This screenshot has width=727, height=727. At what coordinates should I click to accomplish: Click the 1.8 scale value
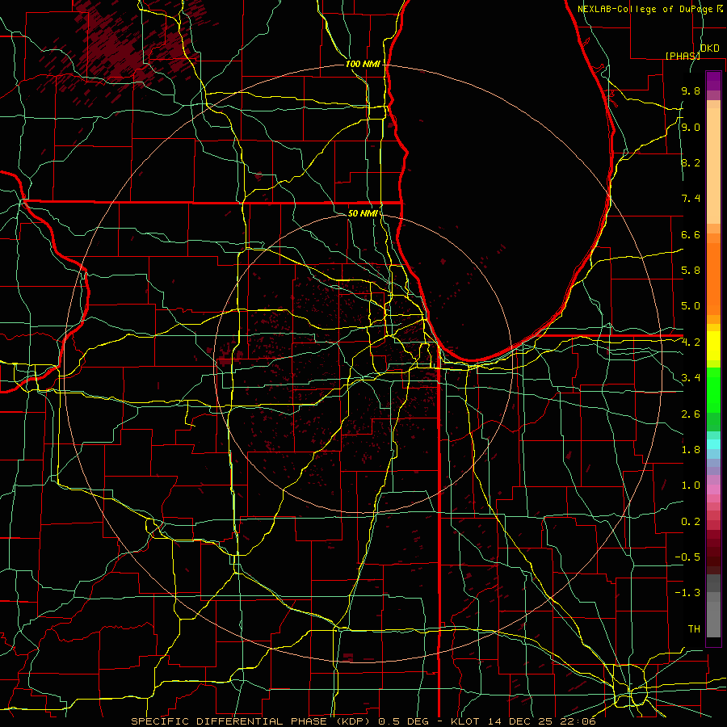coord(691,450)
